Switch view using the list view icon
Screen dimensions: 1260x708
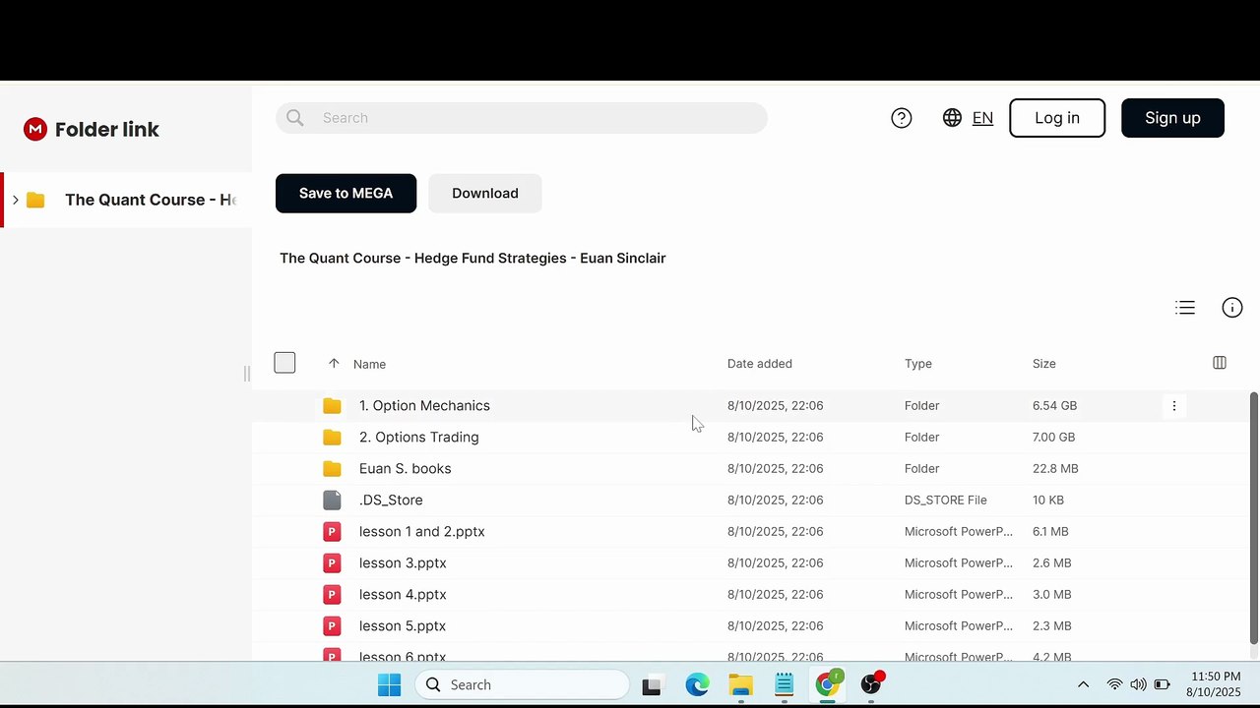pos(1185,308)
